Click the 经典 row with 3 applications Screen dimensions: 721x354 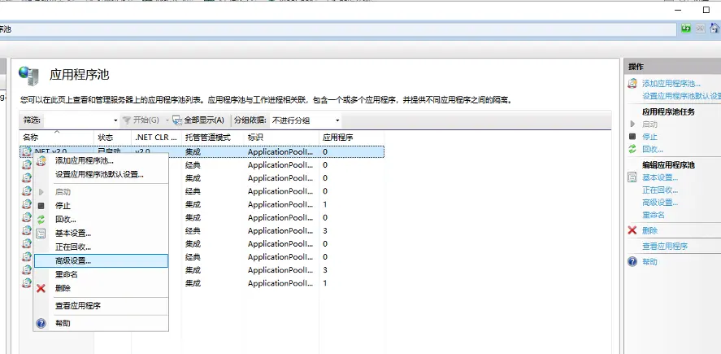click(x=202, y=230)
